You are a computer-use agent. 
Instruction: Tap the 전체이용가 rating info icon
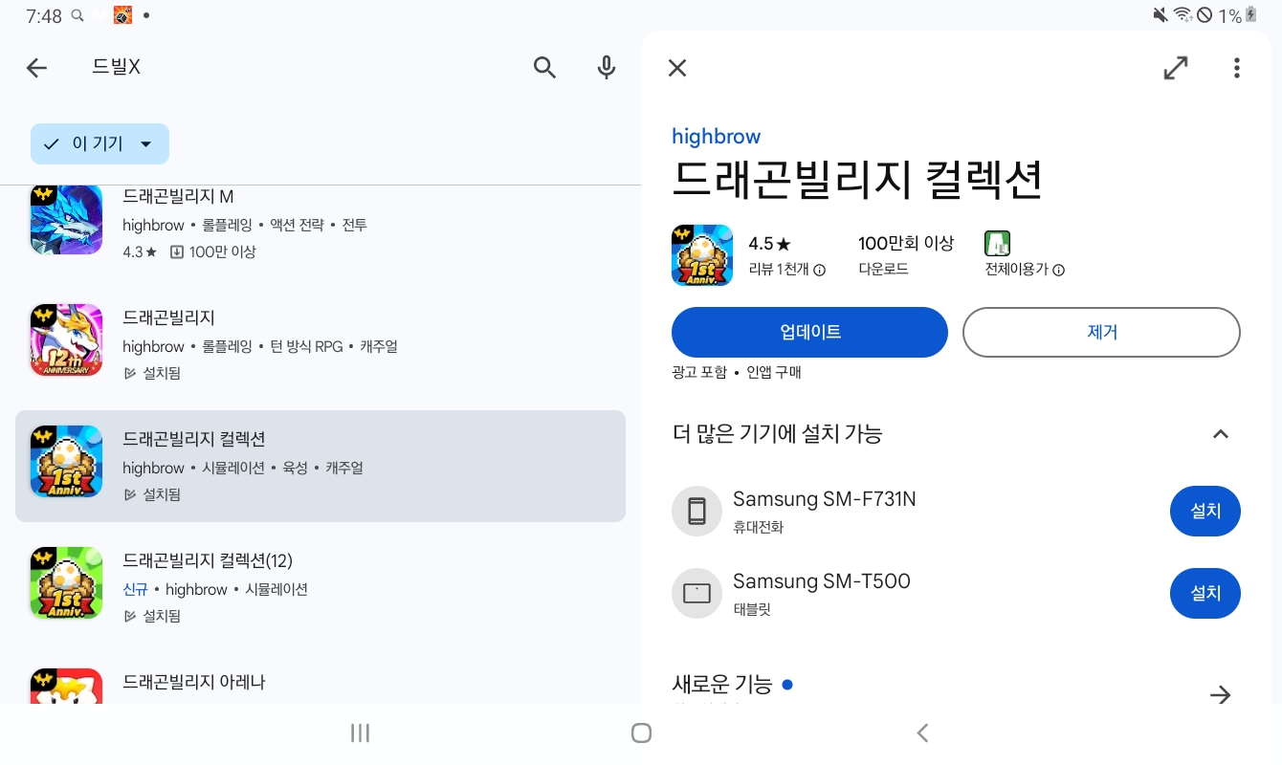click(1059, 270)
